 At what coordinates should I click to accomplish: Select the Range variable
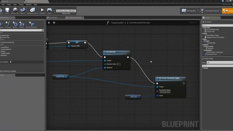coord(3,51)
